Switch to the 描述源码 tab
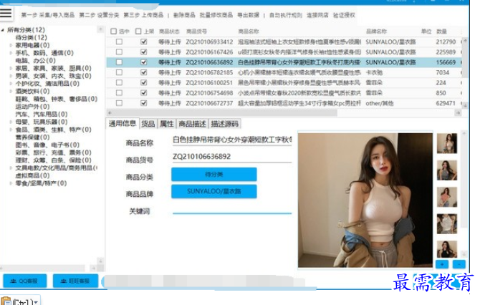 tap(225, 124)
